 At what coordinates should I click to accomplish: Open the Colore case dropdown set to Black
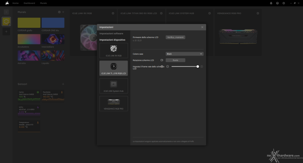point(184,54)
